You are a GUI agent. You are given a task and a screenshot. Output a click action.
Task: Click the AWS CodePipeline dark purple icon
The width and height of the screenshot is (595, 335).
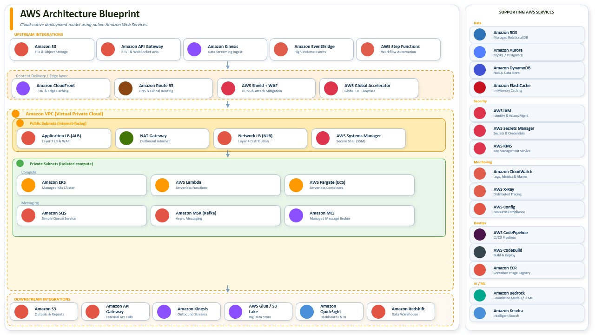tap(480, 234)
